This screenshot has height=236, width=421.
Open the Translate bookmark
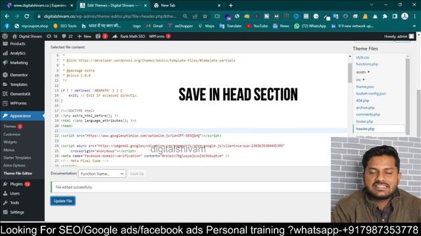click(230, 26)
